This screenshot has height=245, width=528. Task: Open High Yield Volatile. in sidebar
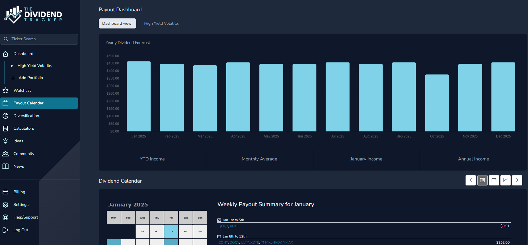35,66
